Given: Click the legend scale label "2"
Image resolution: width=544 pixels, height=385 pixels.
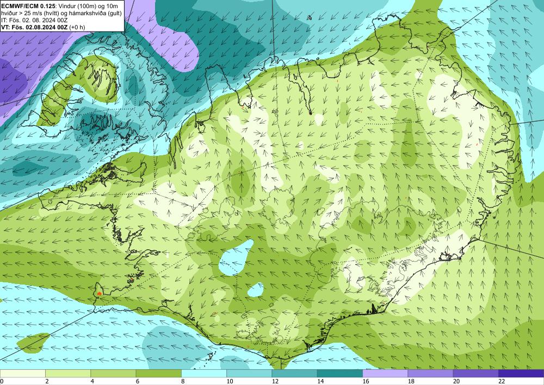Looking at the screenshot, I should (x=47, y=382).
